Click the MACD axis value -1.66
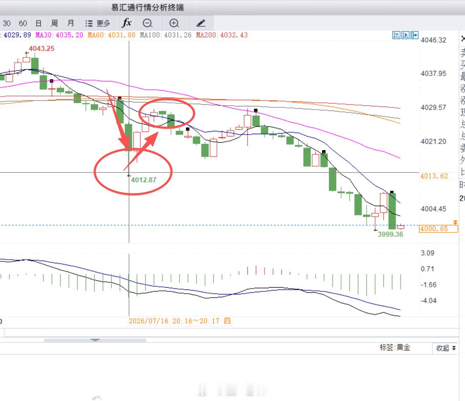The width and height of the screenshot is (465, 401). click(429, 285)
